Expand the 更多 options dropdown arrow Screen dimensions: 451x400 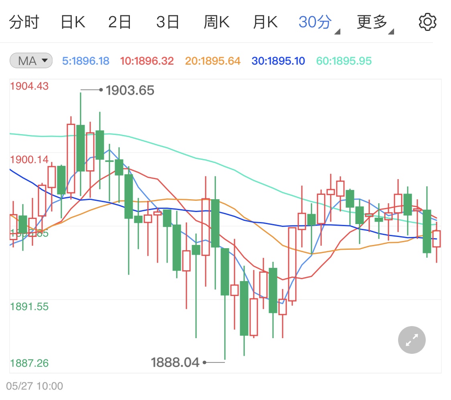click(391, 31)
